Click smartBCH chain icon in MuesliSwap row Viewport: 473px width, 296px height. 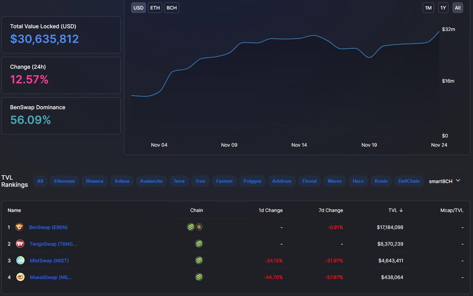(x=199, y=277)
